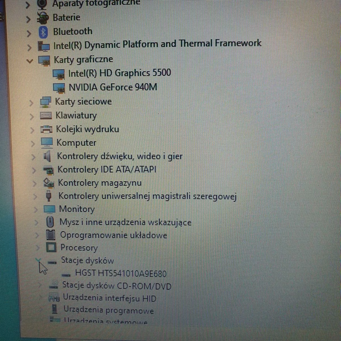
Task: Click the Monitory display icon
Action: click(49, 209)
